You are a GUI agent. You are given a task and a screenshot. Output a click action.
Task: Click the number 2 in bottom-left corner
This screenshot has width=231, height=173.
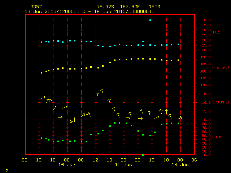[x=6, y=170]
